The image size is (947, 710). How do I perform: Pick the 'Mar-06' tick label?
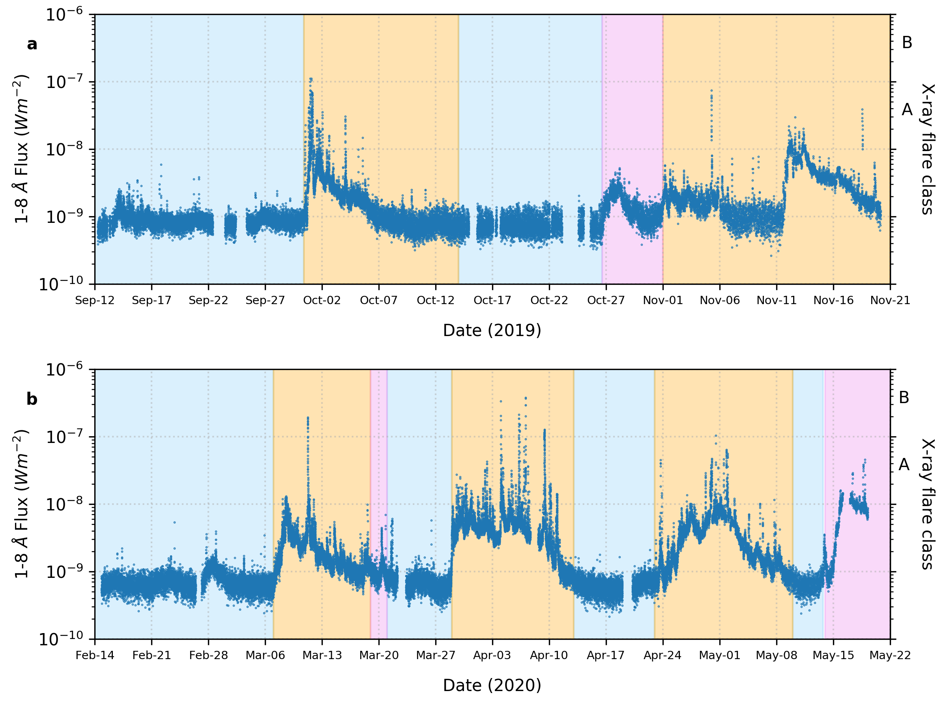coord(265,656)
